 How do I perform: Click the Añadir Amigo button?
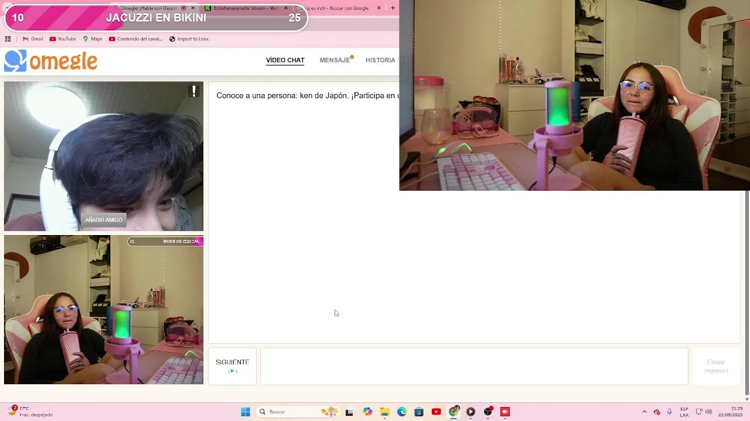point(104,220)
